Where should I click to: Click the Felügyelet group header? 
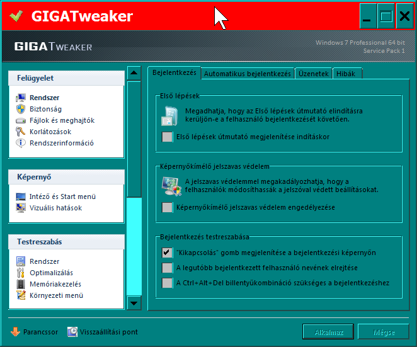(x=66, y=78)
